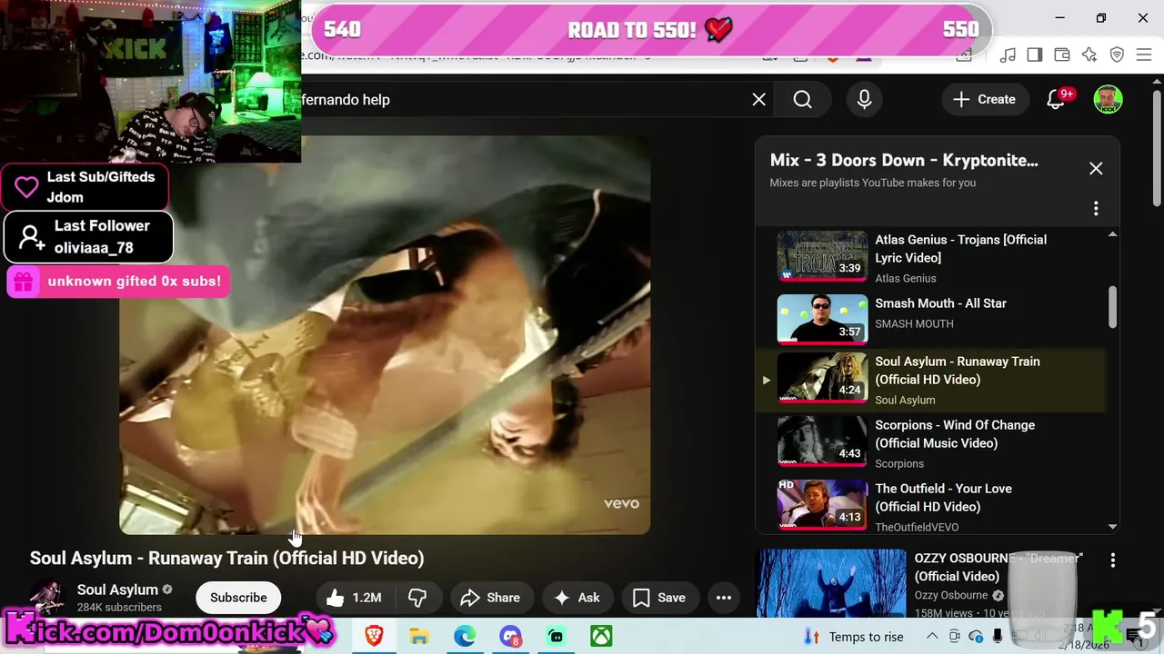Open the Brave Leo AI icon
Image resolution: width=1164 pixels, height=654 pixels.
(1089, 55)
